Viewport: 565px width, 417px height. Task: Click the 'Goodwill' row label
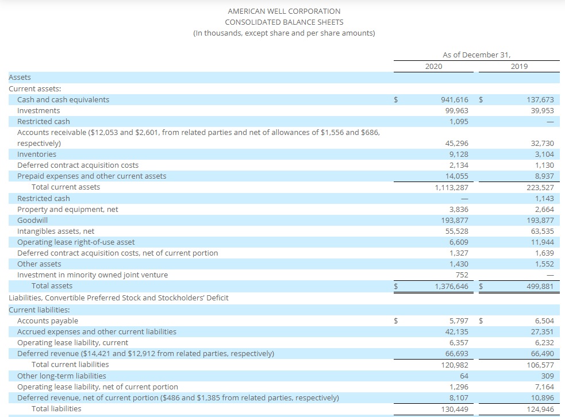click(32, 221)
